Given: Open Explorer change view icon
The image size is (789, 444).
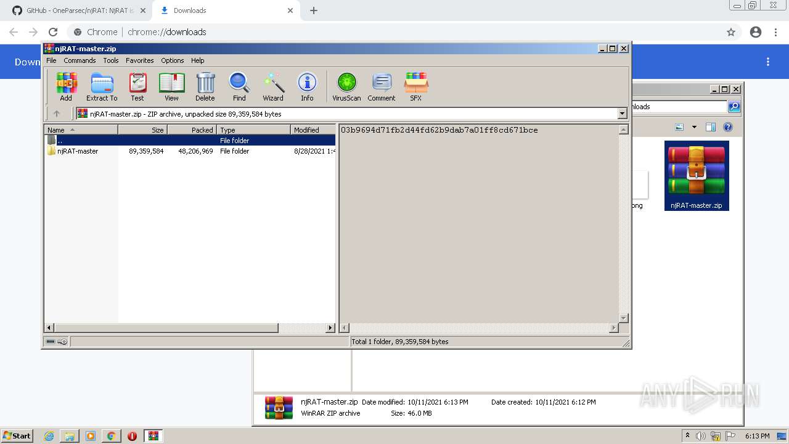Looking at the screenshot, I should coord(679,127).
